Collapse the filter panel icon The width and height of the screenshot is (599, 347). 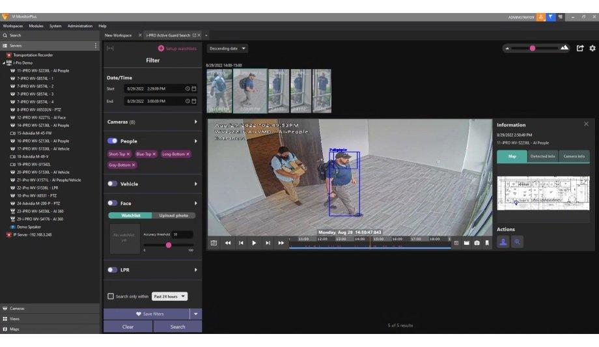110,48
